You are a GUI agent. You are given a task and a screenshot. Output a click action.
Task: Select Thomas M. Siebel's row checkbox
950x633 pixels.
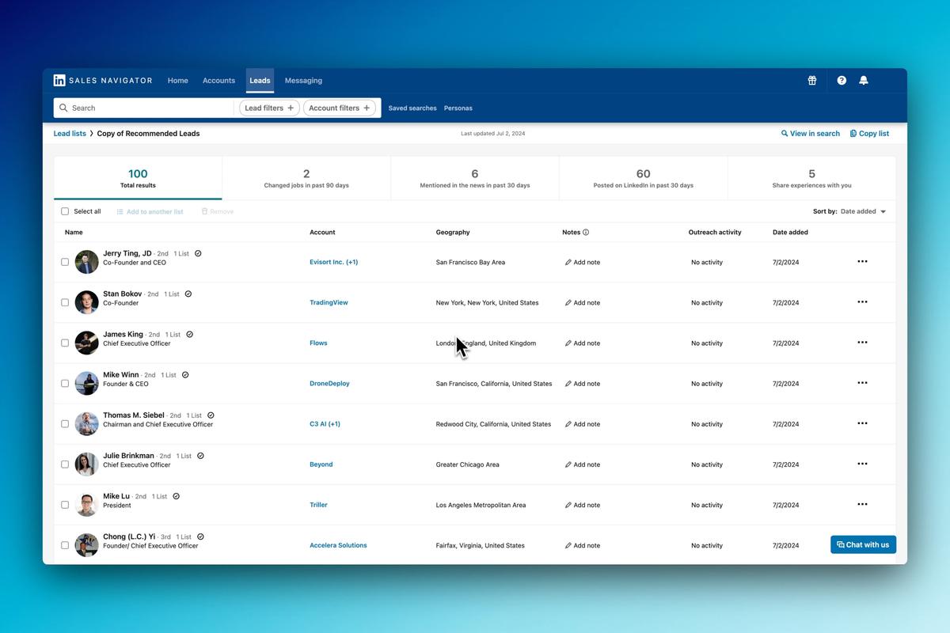(x=65, y=424)
